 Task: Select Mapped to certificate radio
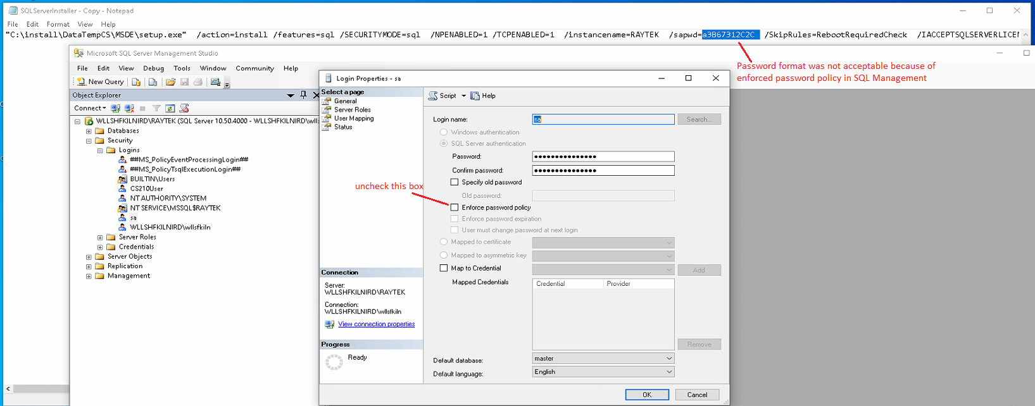point(444,242)
